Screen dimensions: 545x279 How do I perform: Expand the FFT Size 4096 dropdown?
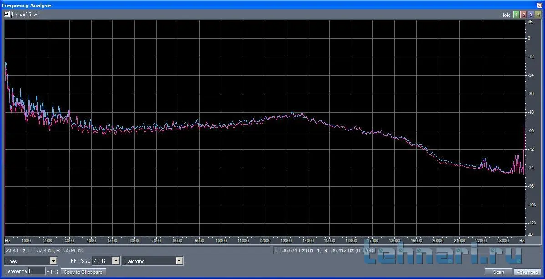[116, 261]
